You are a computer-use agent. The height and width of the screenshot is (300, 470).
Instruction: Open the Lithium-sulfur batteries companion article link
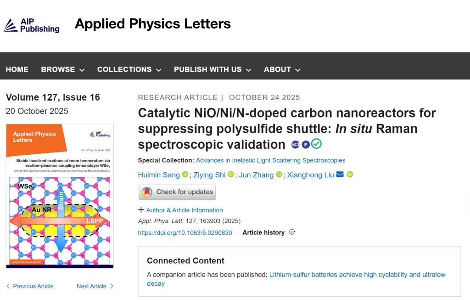[357, 275]
